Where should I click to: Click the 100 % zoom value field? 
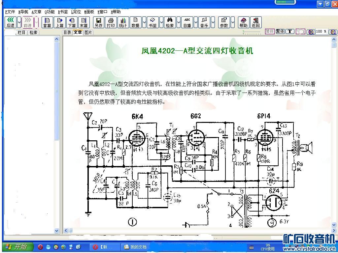tap(321, 32)
